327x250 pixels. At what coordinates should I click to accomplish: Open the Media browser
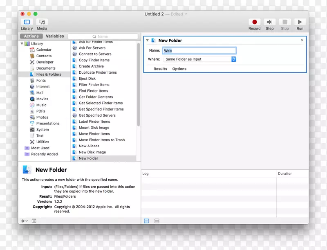point(42,22)
